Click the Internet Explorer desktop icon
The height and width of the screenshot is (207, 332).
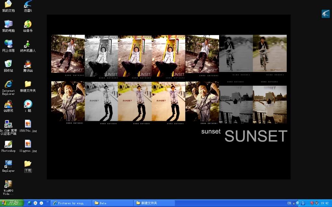(x=8, y=84)
